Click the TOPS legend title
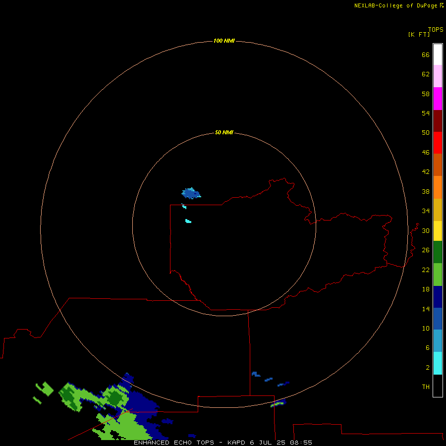Viewport: 446px width, 446px height. (x=436, y=30)
